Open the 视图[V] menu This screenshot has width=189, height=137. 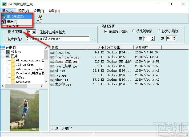tap(23, 11)
